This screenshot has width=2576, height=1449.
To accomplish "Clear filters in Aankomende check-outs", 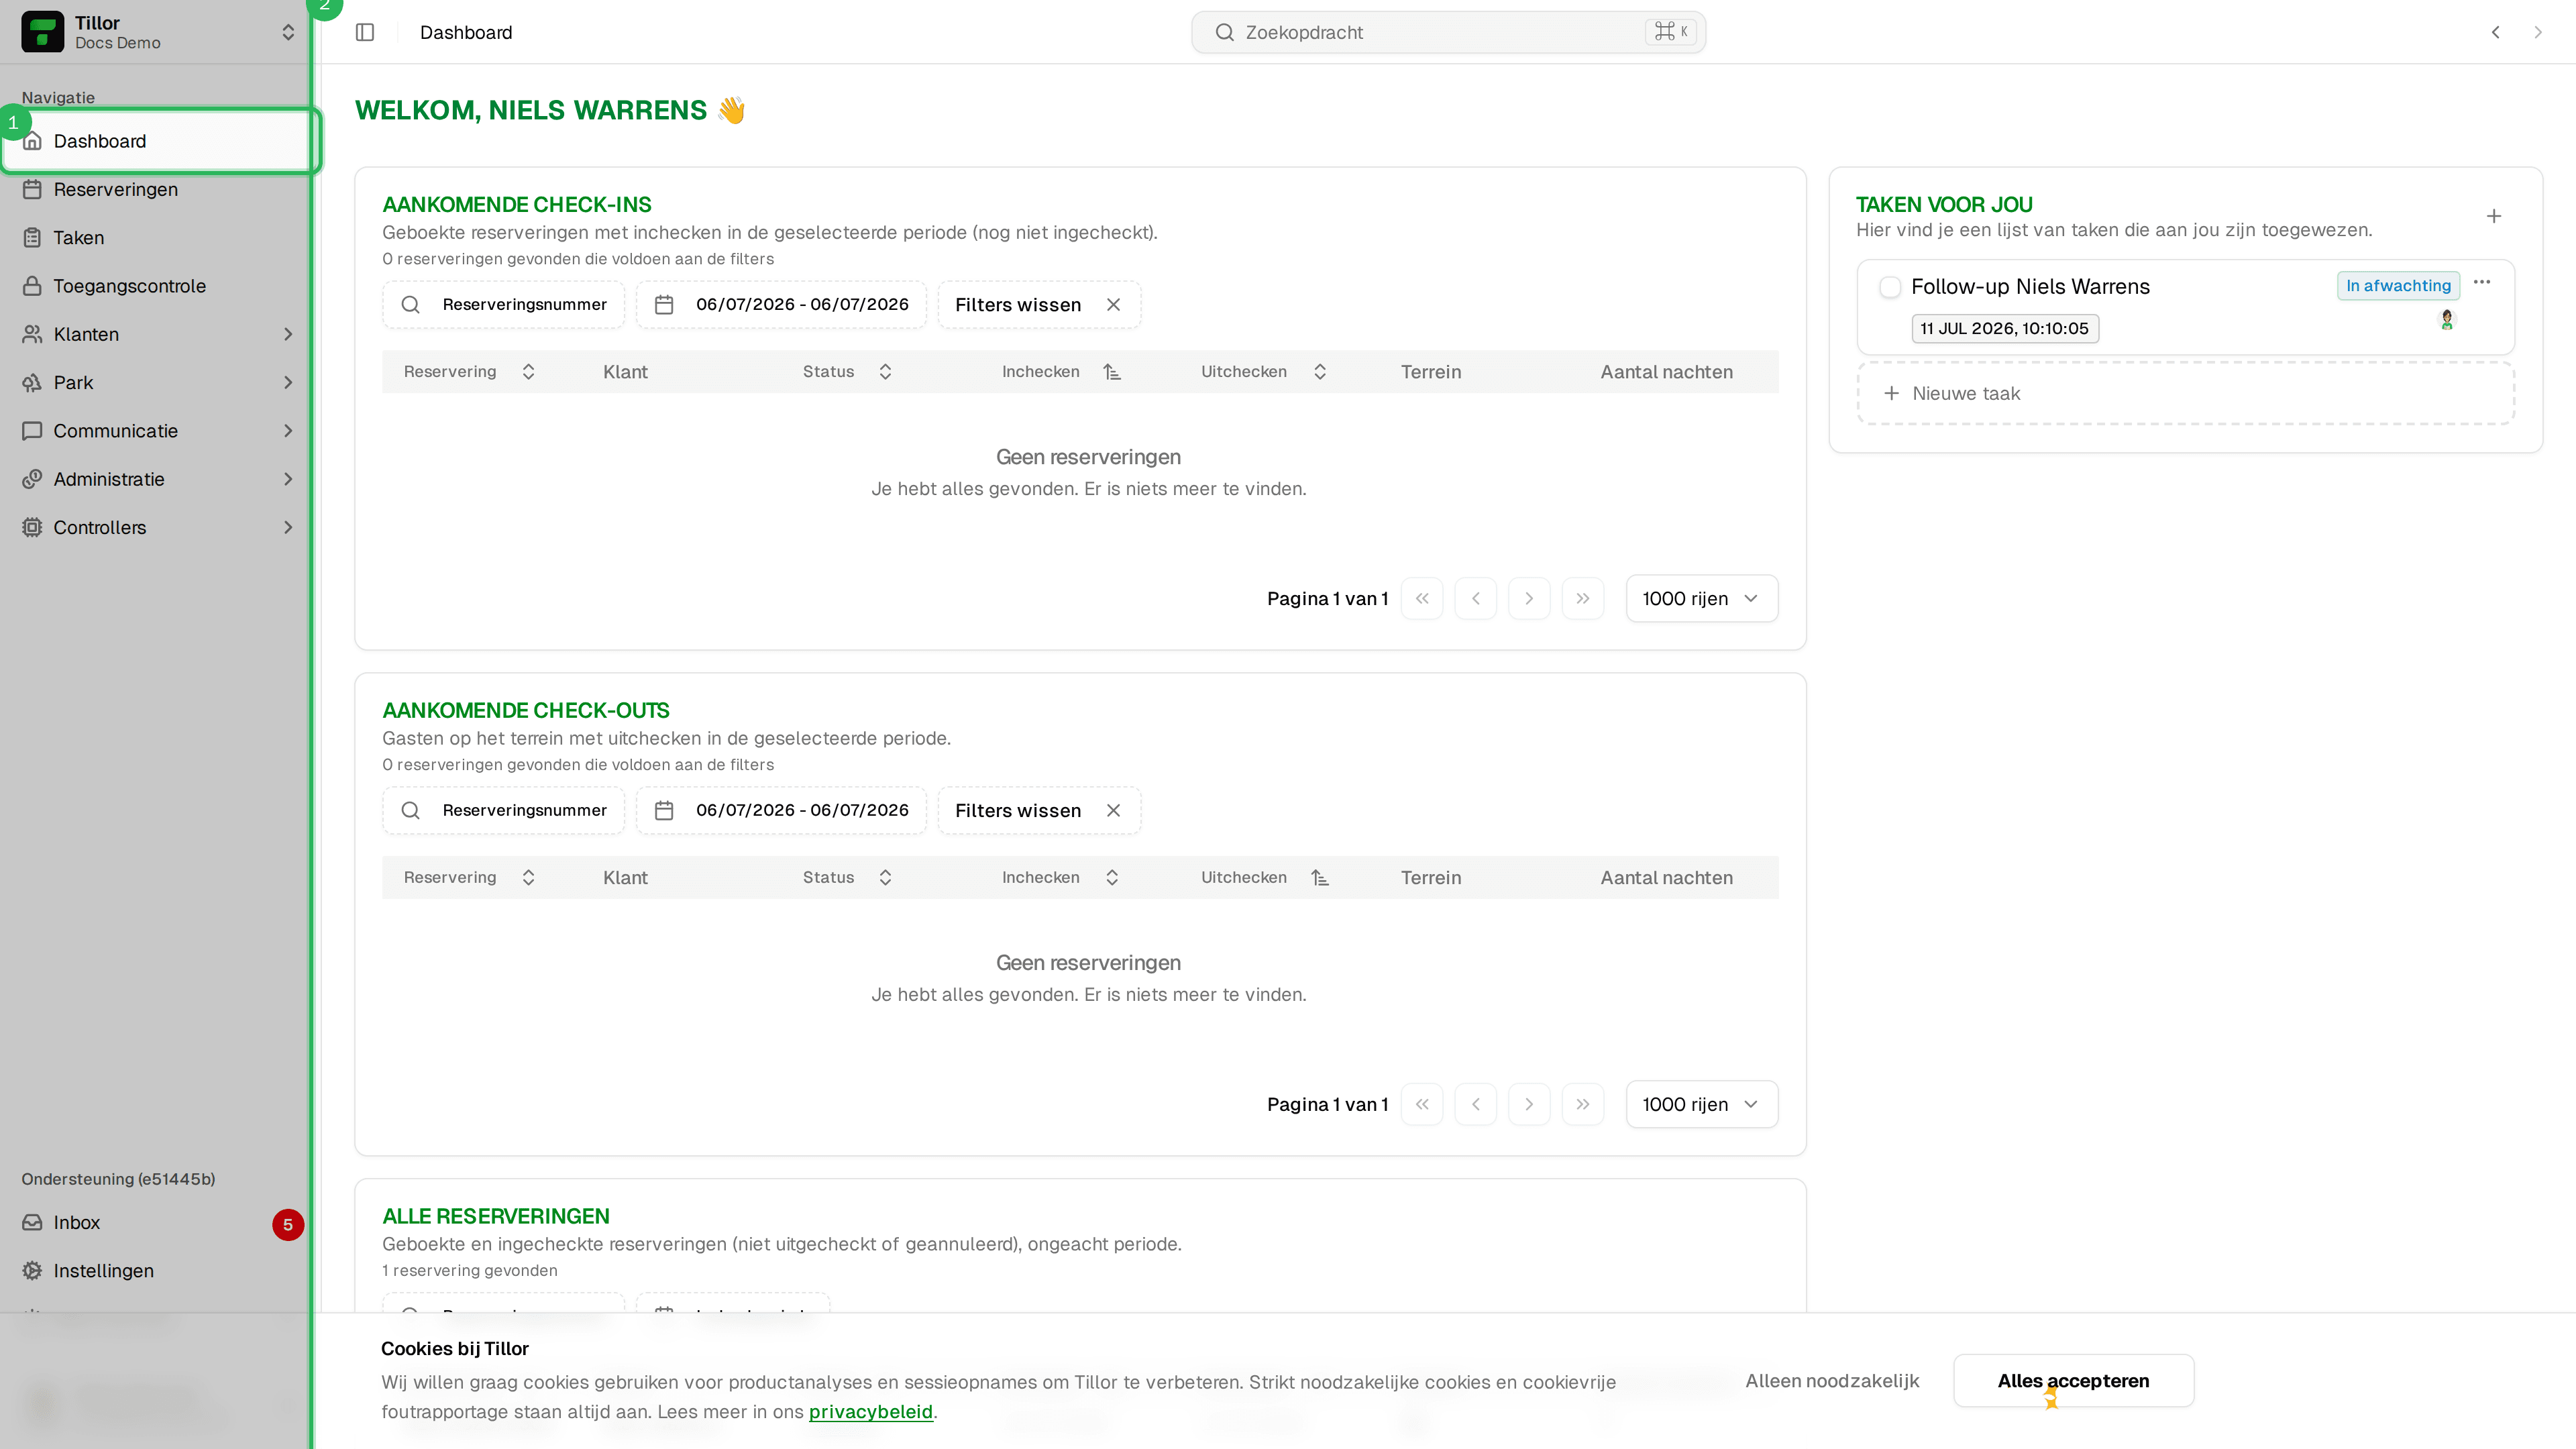I will pyautogui.click(x=1039, y=811).
